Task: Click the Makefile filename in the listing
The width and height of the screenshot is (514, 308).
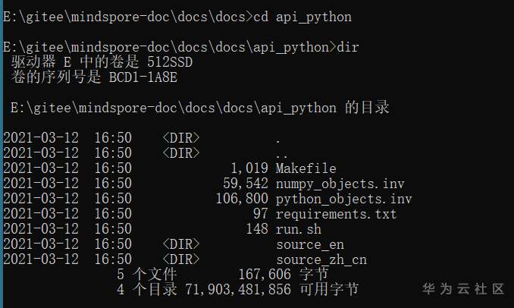Action: pyautogui.click(x=306, y=168)
